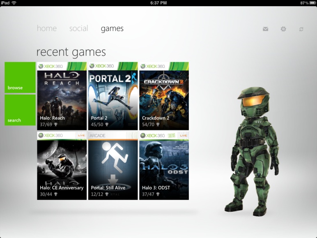Tap the 12/12 achievement count

click(x=97, y=194)
